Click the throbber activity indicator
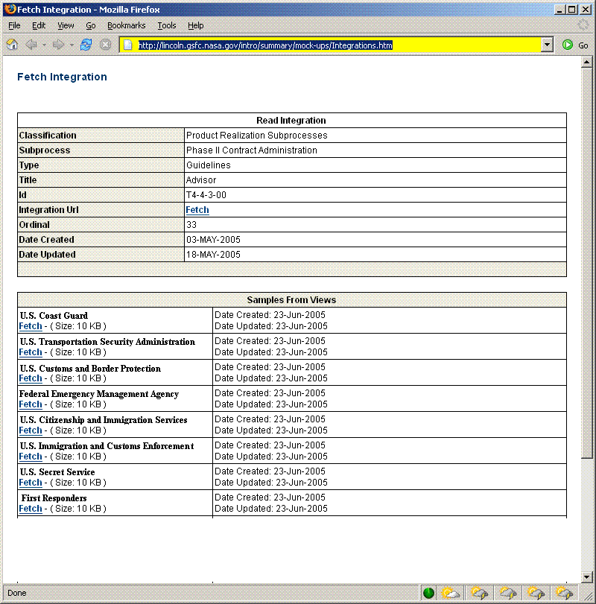 (583, 25)
